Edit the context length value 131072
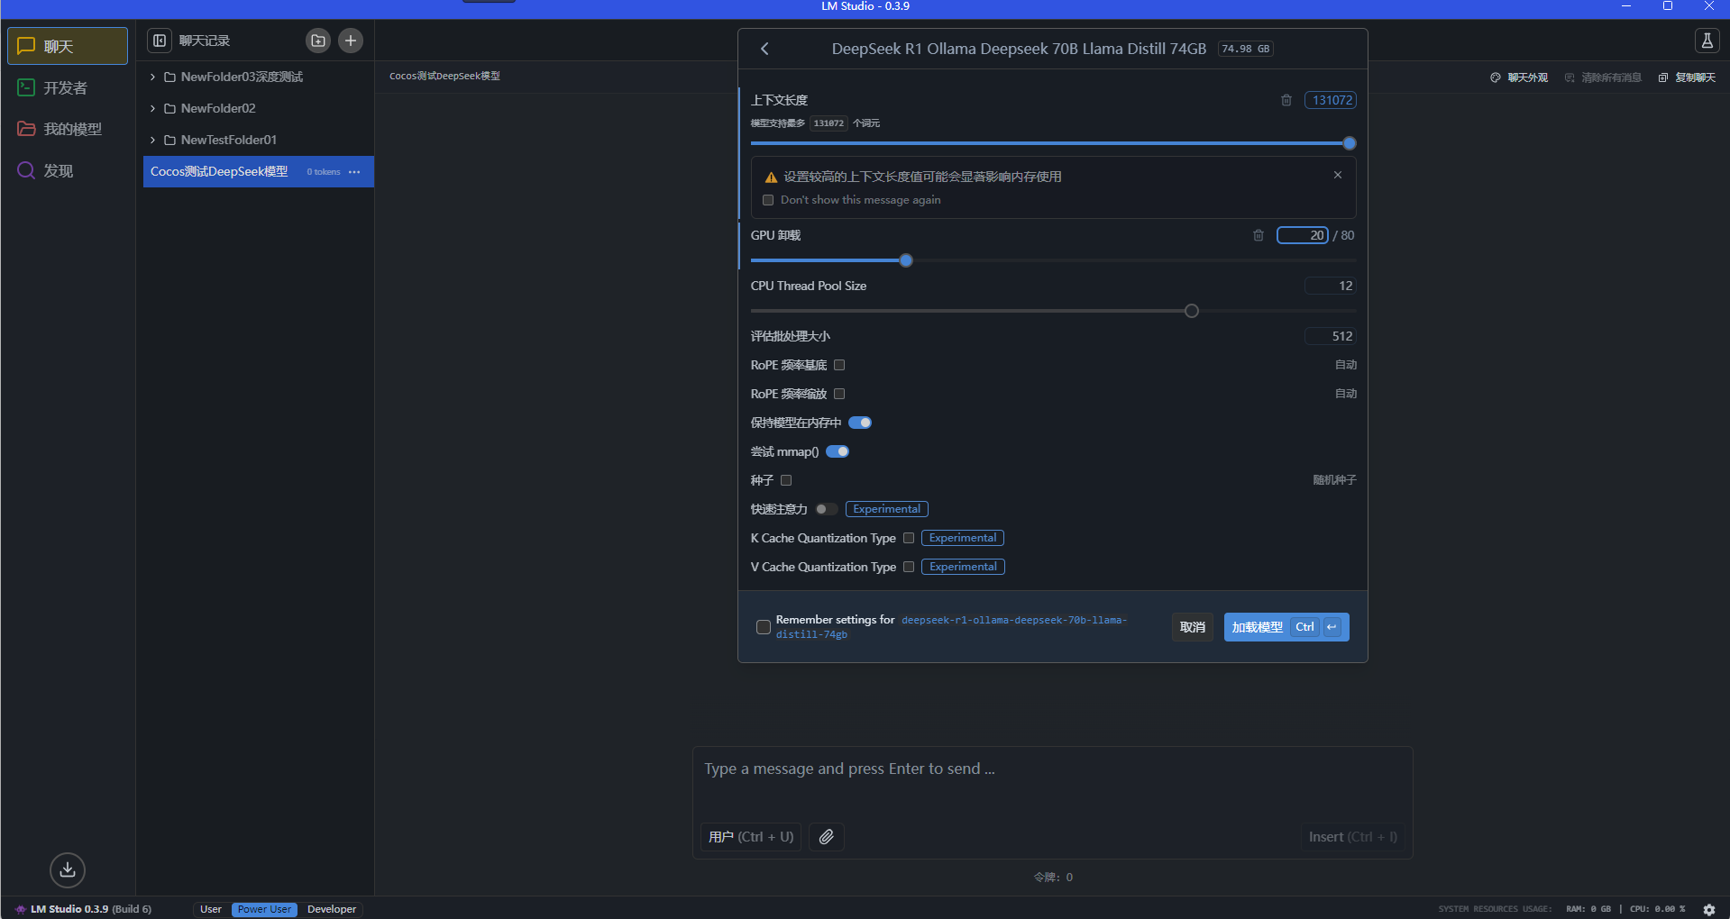This screenshot has height=919, width=1730. 1331,100
